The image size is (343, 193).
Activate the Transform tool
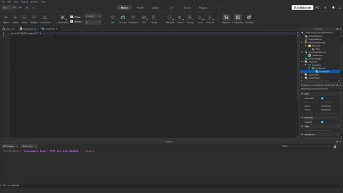pyautogui.click(x=44, y=19)
